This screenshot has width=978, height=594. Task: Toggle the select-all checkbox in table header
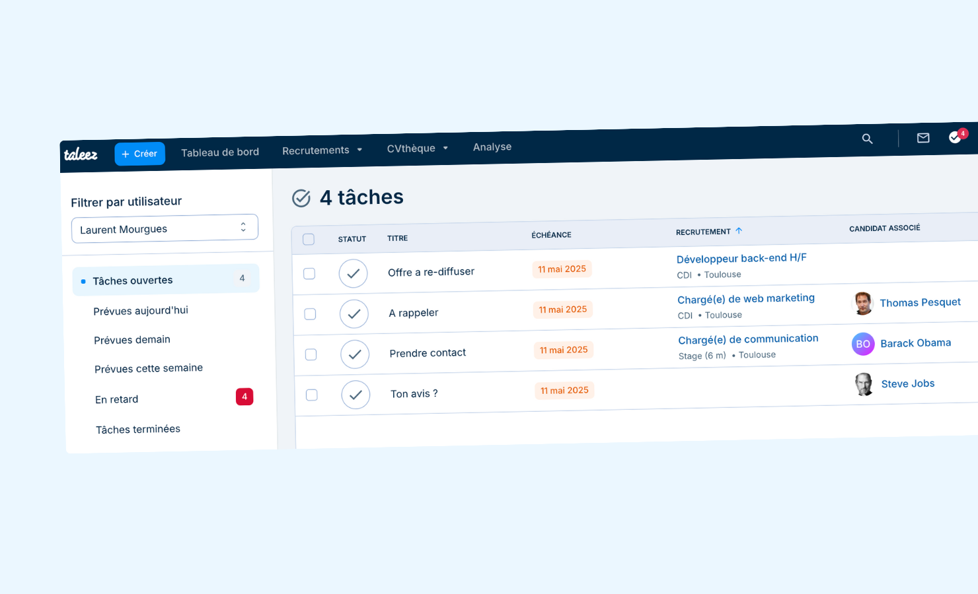(309, 240)
